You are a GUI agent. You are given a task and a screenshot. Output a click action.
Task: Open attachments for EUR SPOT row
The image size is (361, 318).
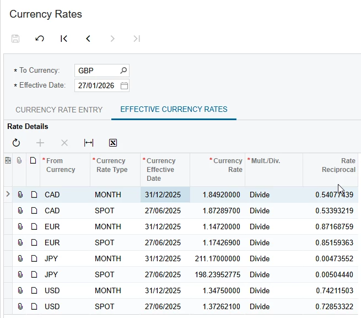(x=20, y=242)
